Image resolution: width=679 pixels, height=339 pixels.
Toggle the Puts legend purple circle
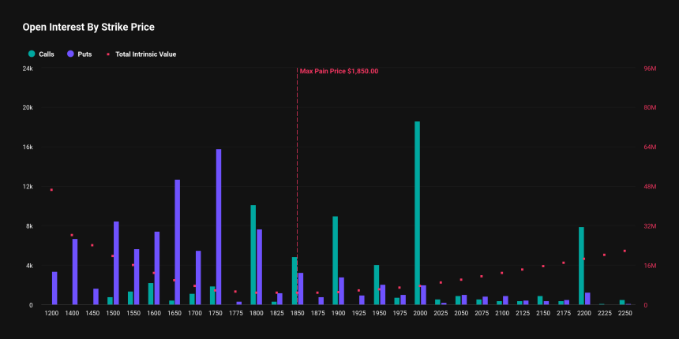(70, 54)
